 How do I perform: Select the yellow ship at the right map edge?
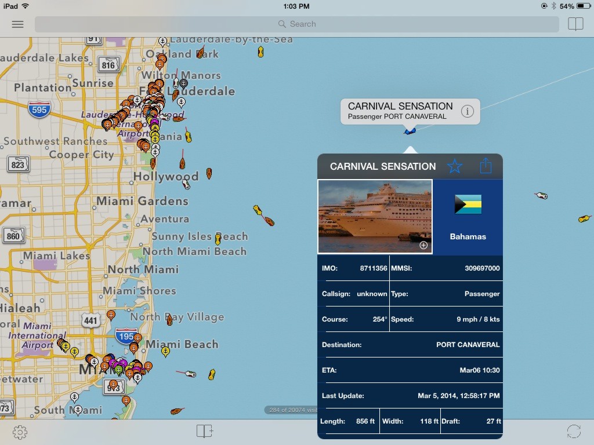(x=585, y=218)
